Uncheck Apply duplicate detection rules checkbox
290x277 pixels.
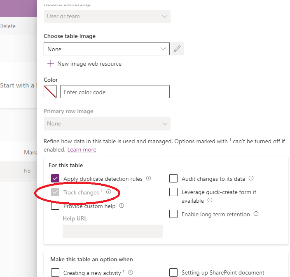pos(55,179)
